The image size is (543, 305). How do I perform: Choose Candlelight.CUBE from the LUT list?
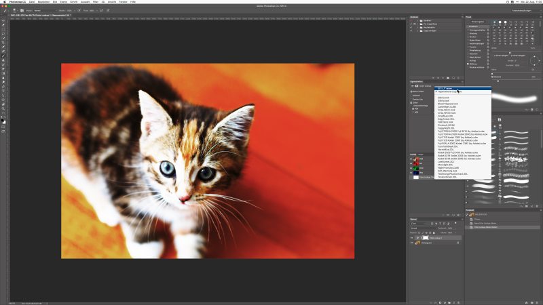coord(463,107)
